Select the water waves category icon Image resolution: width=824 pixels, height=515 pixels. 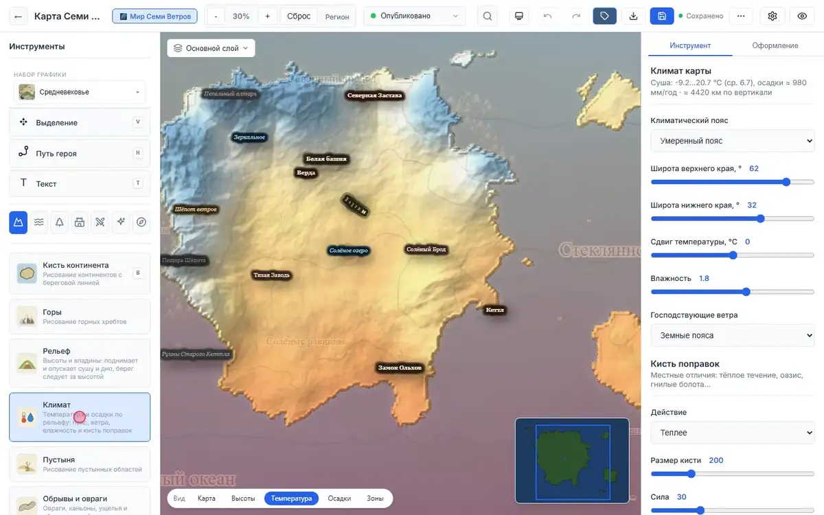tap(39, 222)
